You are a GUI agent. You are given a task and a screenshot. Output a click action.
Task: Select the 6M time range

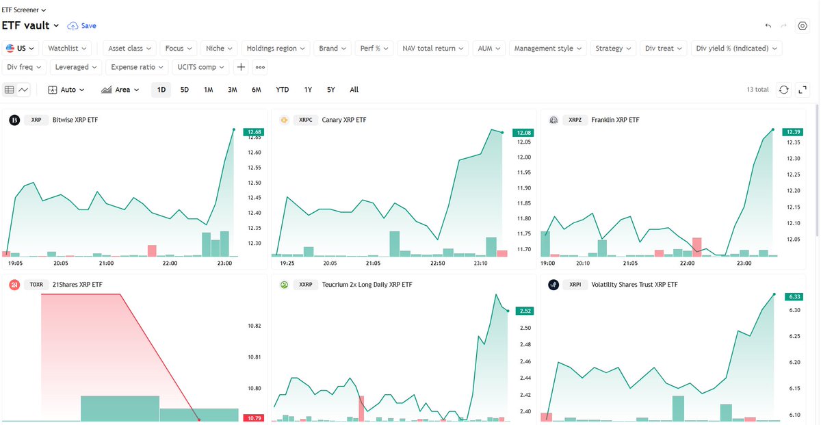pyautogui.click(x=257, y=90)
